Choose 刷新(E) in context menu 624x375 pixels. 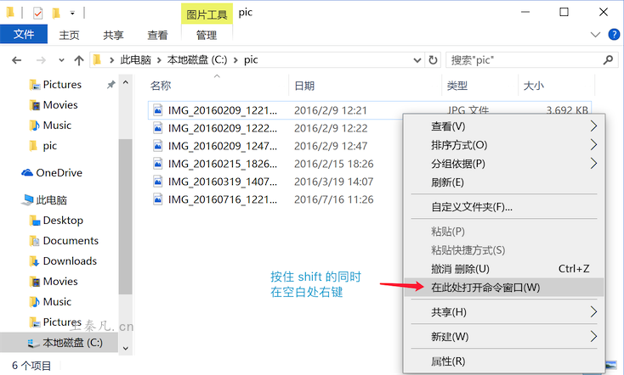pyautogui.click(x=504, y=182)
